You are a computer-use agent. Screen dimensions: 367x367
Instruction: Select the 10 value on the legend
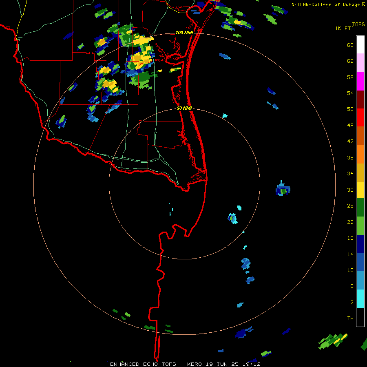click(350, 270)
